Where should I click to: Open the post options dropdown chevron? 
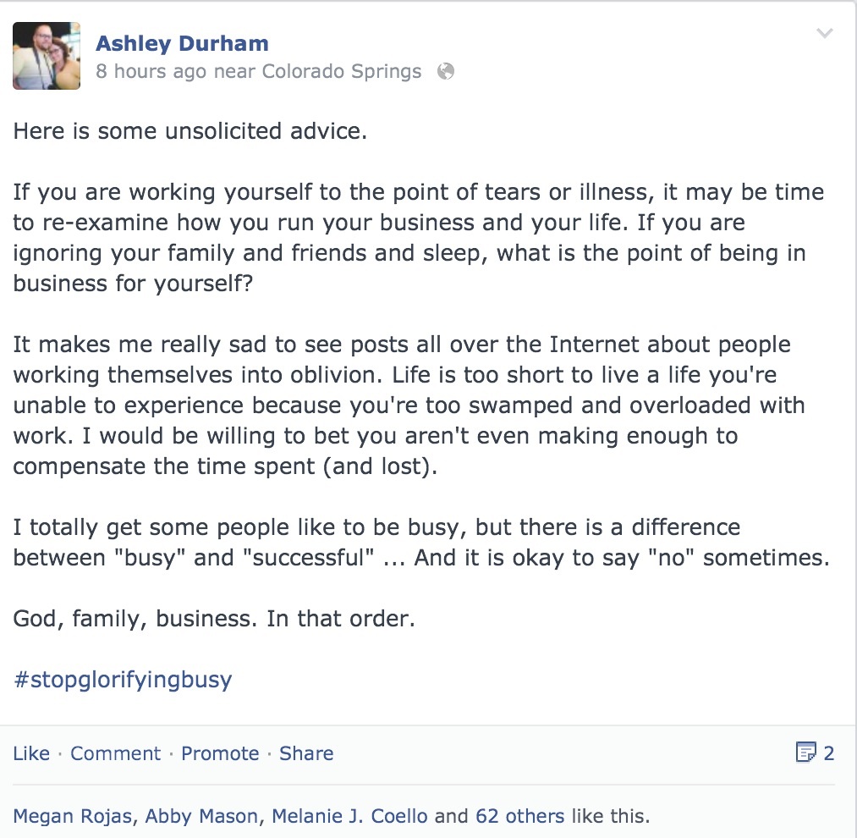824,34
